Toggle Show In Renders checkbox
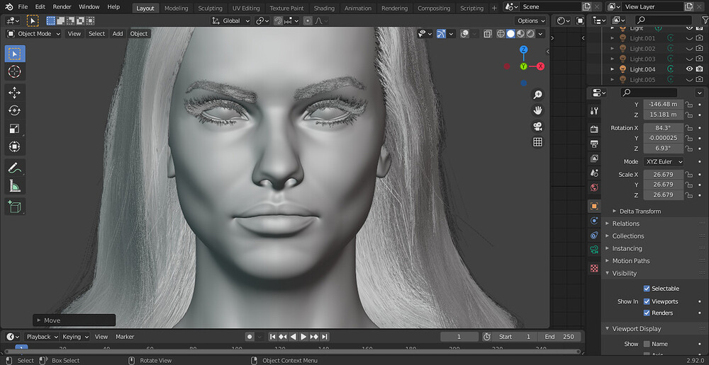709x365 pixels. click(647, 313)
